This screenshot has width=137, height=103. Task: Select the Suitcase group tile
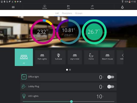(58, 57)
